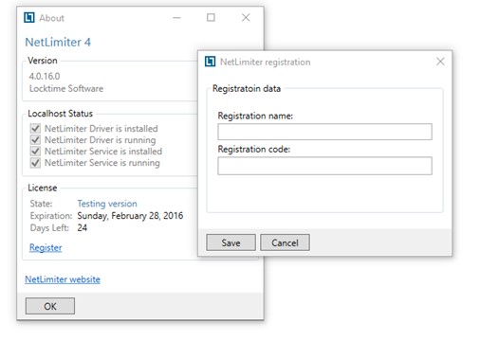Toggle NetLimiter Service is installed checkbox
This screenshot has width=499, height=341.
35,152
